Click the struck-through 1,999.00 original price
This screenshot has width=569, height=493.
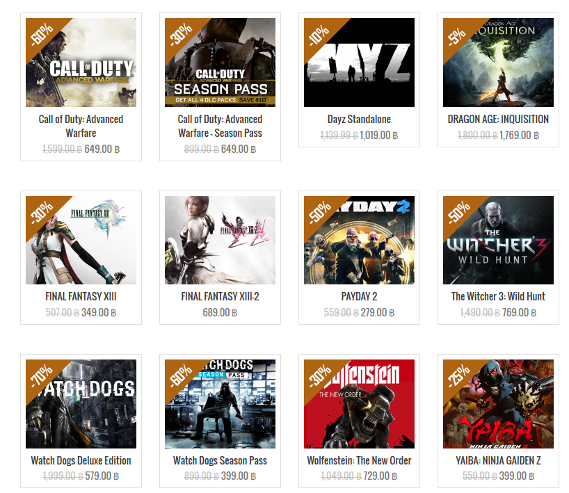click(63, 476)
